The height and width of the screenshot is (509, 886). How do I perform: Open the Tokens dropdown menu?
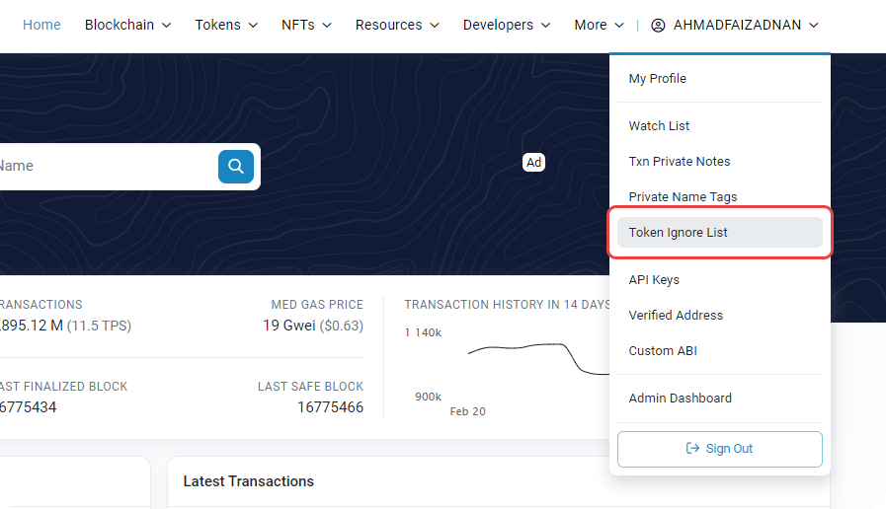[x=226, y=25]
